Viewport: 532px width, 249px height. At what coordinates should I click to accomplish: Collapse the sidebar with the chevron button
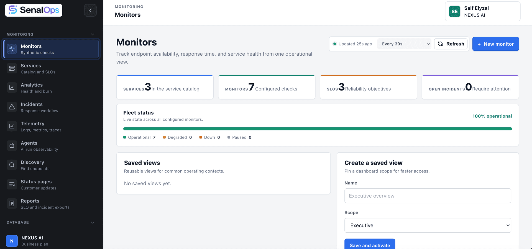click(90, 10)
